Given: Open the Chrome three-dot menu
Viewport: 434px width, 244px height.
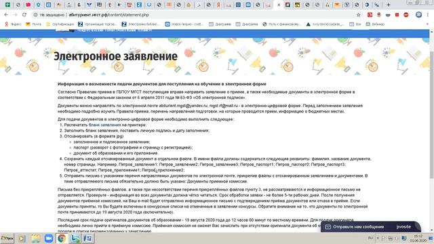Looking at the screenshot, I should 428,15.
